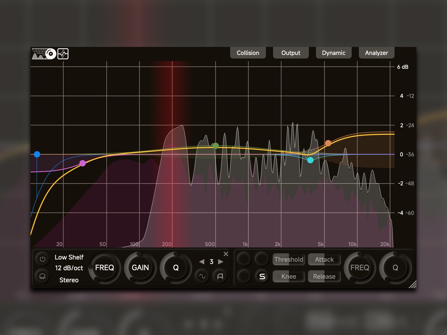Open the Stereo channel mode selector
The height and width of the screenshot is (335, 447).
click(x=69, y=280)
